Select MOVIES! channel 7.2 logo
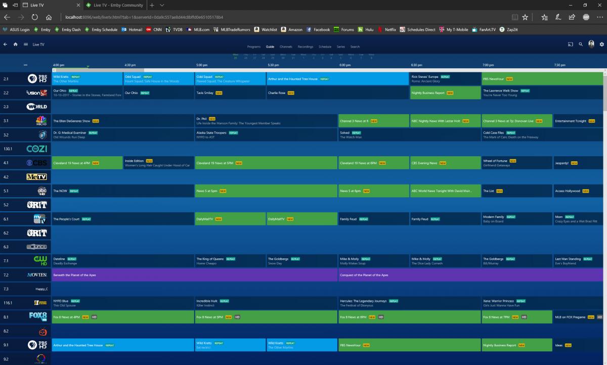607x365 pixels. coord(37,275)
